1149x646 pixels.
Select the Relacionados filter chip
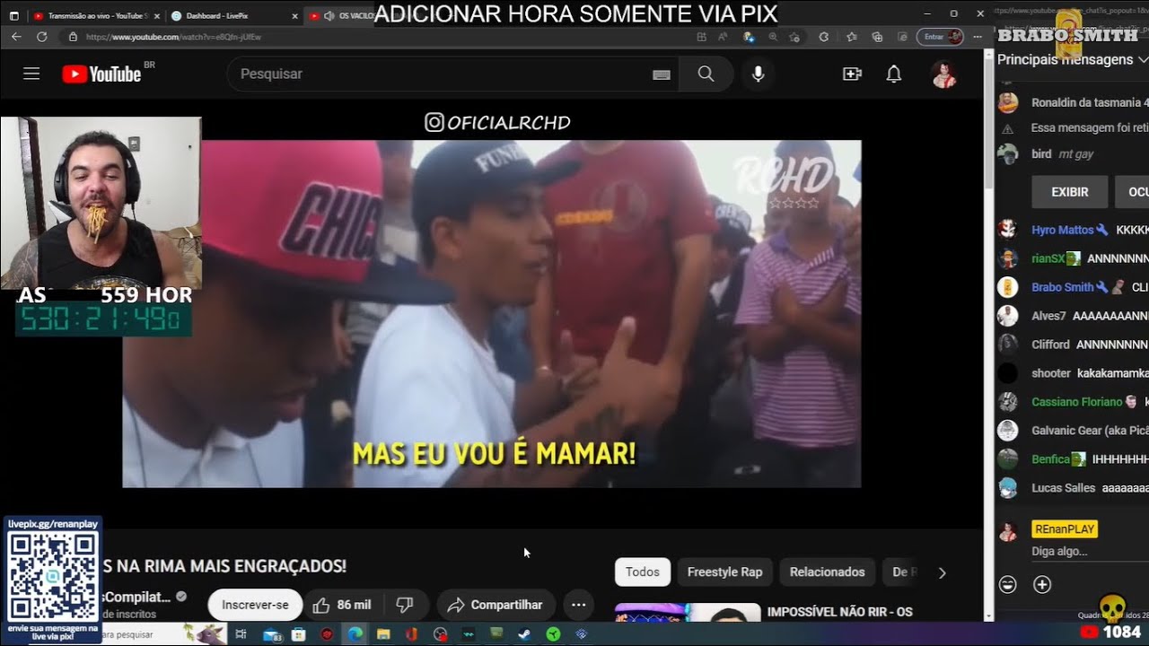click(827, 572)
